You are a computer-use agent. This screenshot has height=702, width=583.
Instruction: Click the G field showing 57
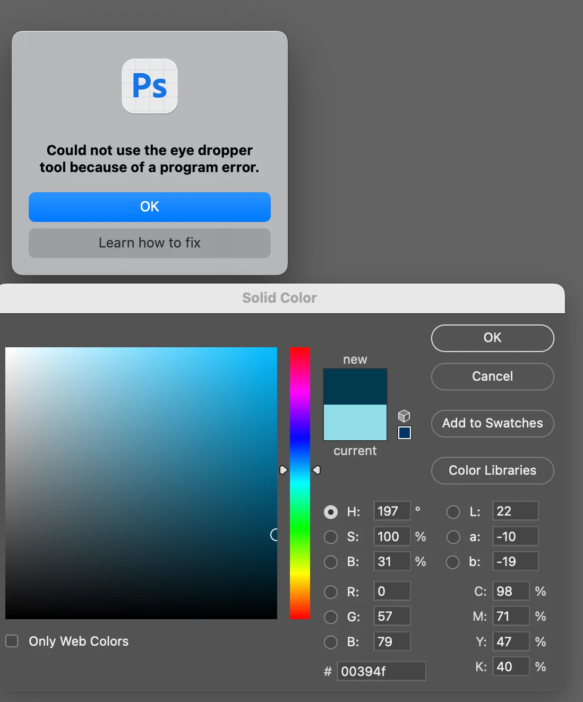pos(392,616)
